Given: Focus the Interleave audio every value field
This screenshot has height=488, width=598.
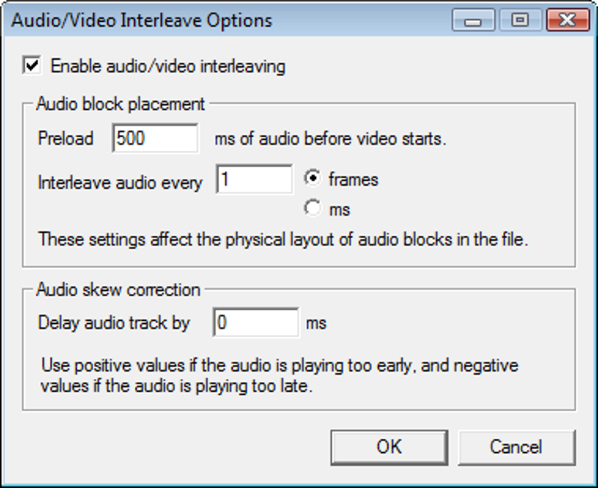Looking at the screenshot, I should tap(254, 179).
